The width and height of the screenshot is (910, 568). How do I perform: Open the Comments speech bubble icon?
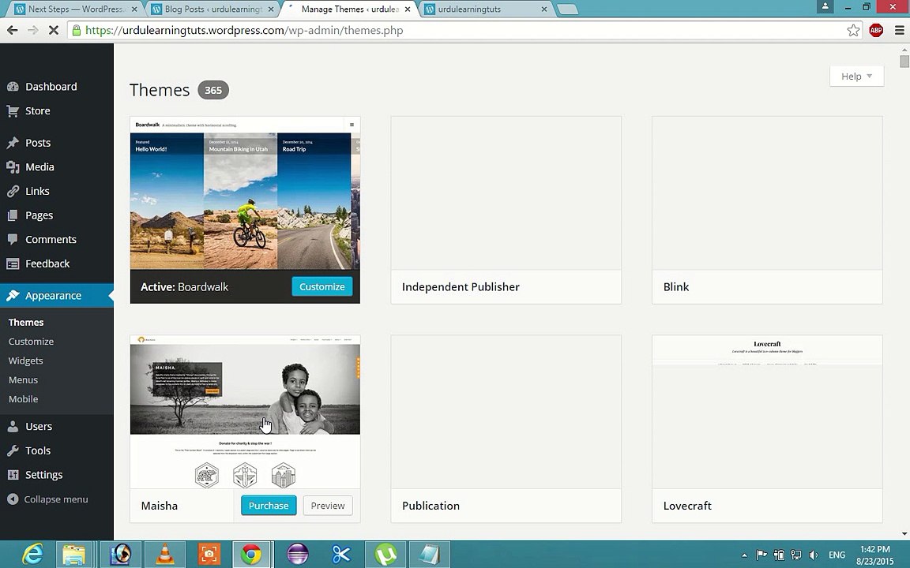pos(13,239)
